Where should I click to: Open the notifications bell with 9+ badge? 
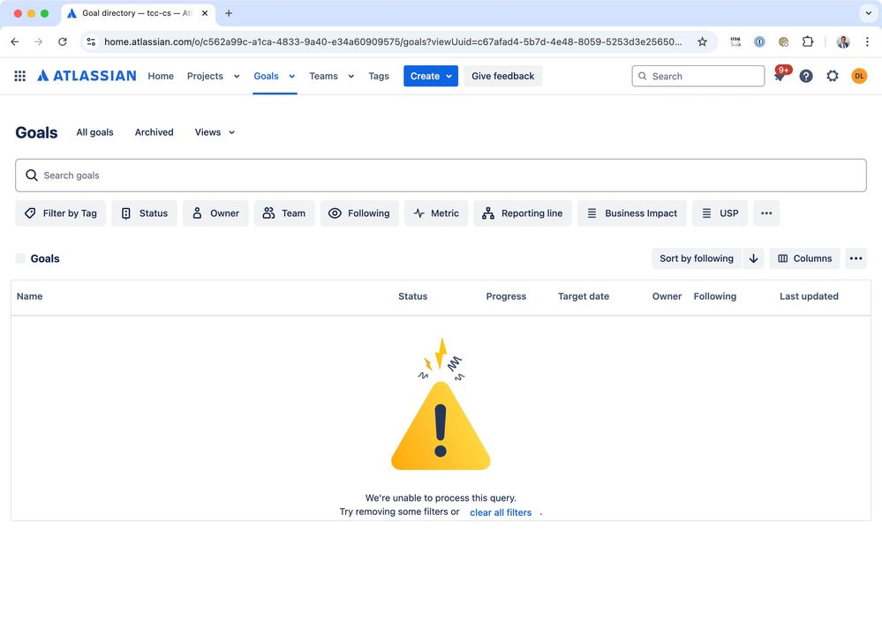click(x=780, y=76)
